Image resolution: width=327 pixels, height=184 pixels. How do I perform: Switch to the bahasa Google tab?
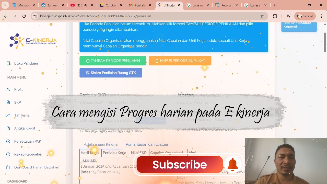coord(256,5)
